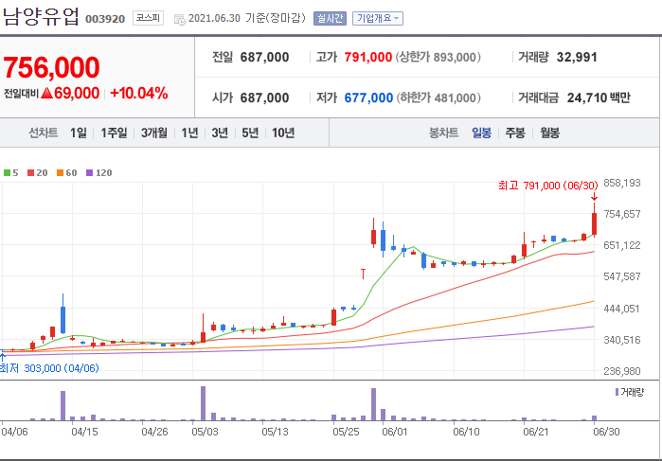Image resolution: width=662 pixels, height=461 pixels.
Task: Select the 10년 line chart tab
Action: (283, 133)
